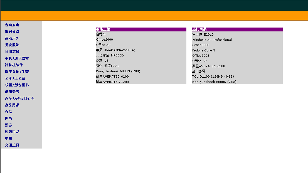Screen dimensions: 308x173
Task: Open the 交通工具 category
Action: (x=12, y=145)
